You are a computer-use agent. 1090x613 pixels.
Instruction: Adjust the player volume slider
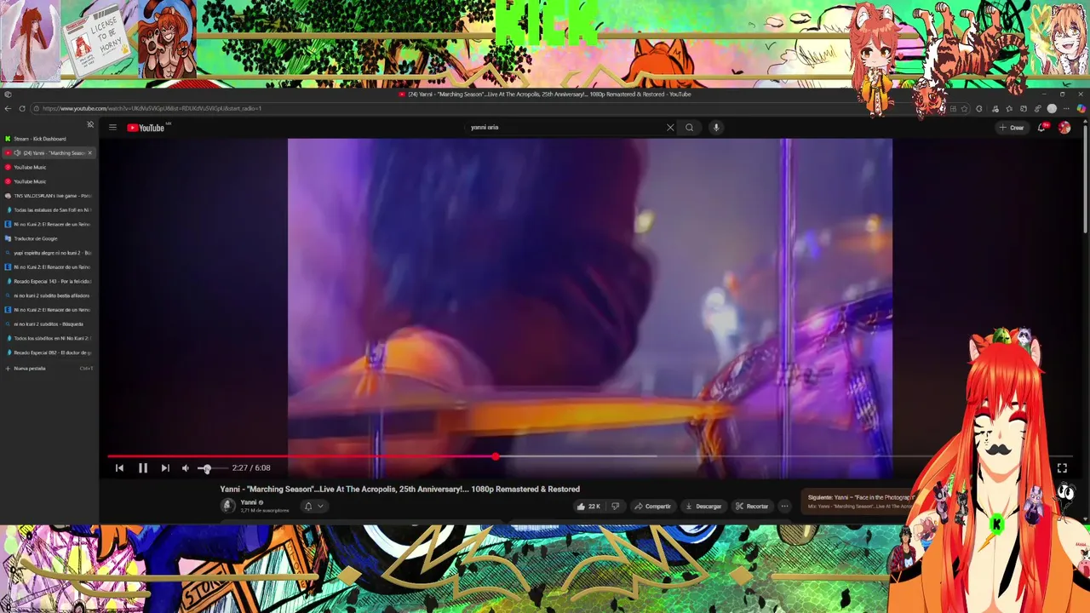tap(211, 468)
